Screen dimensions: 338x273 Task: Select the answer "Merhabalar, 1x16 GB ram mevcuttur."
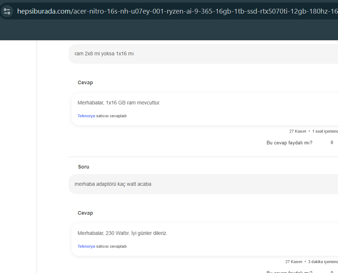point(119,103)
